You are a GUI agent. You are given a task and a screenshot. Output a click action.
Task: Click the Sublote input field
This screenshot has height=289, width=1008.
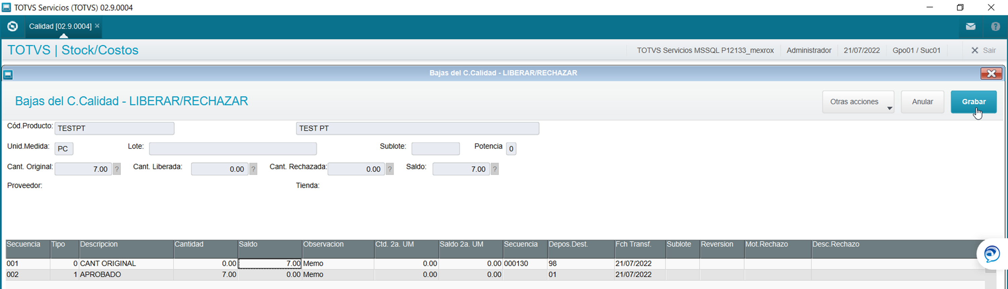coord(435,149)
